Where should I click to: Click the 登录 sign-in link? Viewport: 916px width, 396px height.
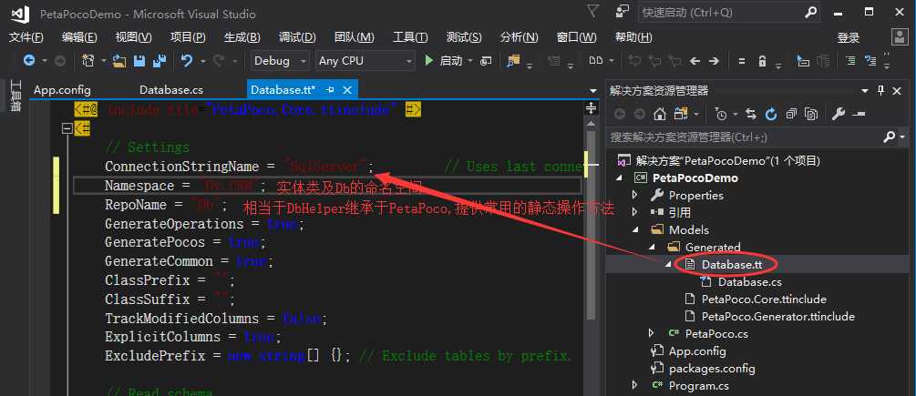849,38
